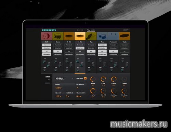Select the Crash cymbal pad
This screenshot has width=171, height=132.
[124, 36]
